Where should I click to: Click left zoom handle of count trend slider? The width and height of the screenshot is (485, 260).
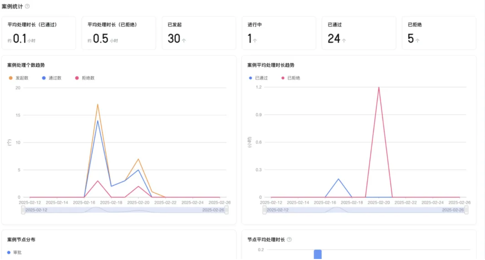pyautogui.click(x=23, y=210)
